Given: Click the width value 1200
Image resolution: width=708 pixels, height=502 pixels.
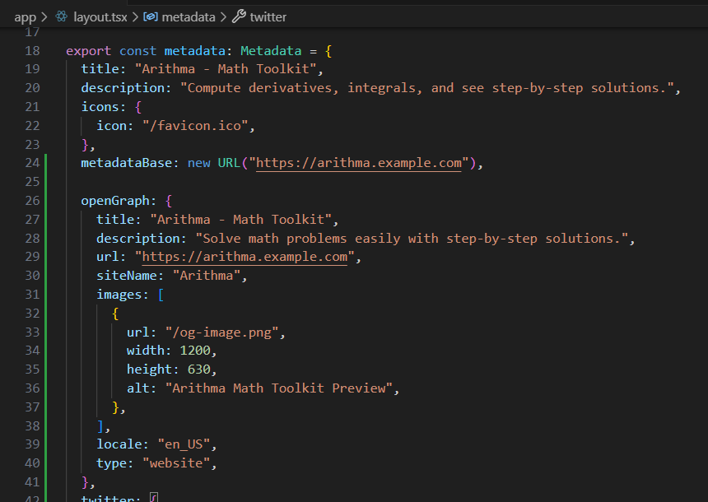Looking at the screenshot, I should [195, 351].
